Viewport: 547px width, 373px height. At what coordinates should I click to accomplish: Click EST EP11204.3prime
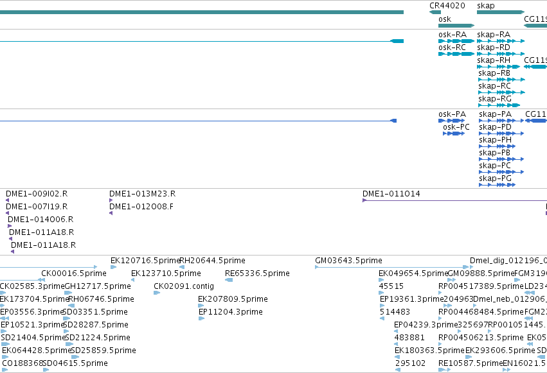coord(201,318)
